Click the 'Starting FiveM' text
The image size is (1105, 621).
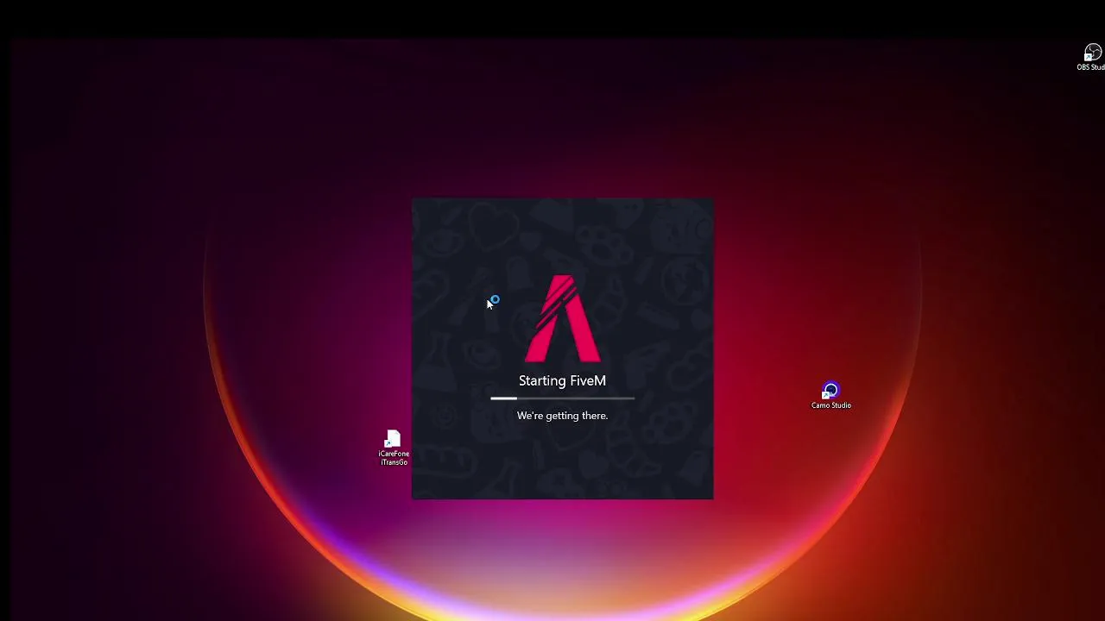pos(562,380)
